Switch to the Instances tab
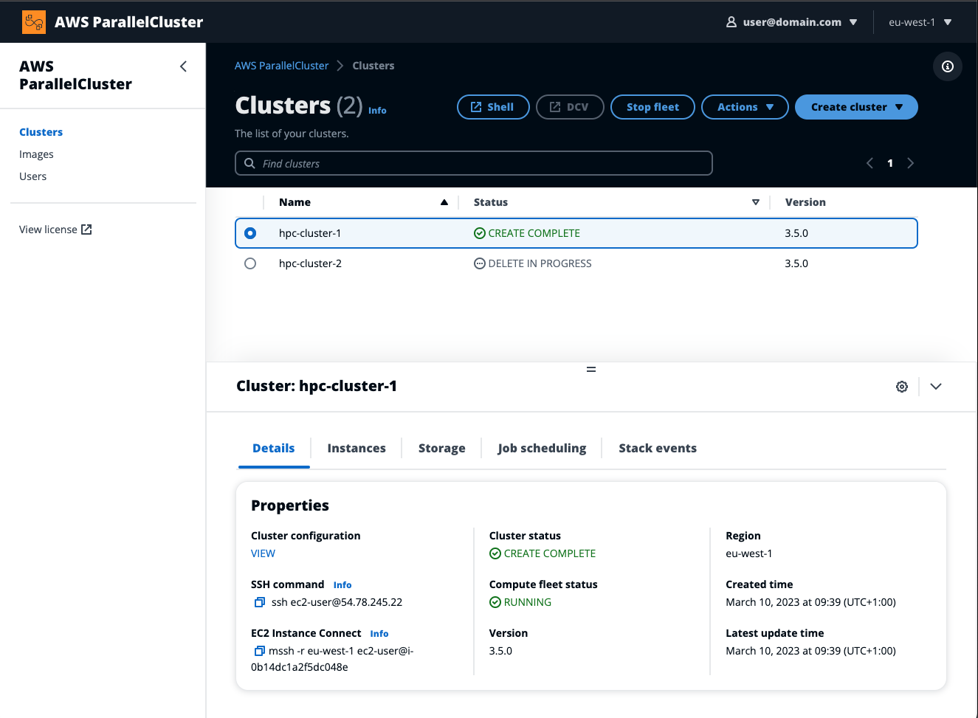 click(x=357, y=448)
